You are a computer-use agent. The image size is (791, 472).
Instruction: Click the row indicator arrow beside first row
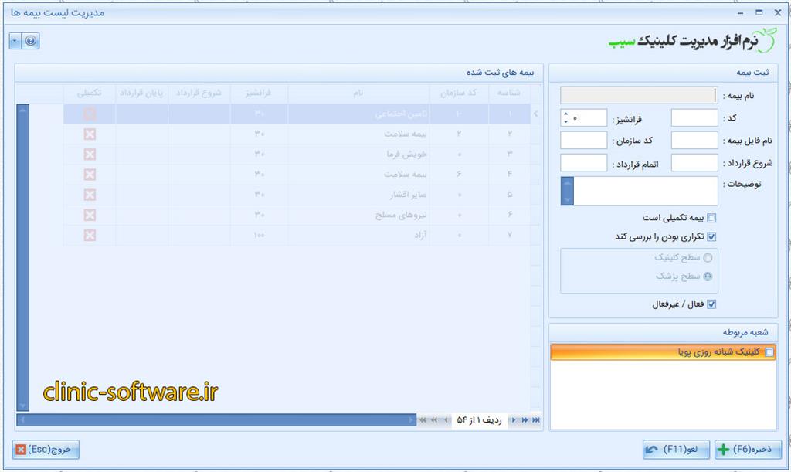[x=536, y=114]
